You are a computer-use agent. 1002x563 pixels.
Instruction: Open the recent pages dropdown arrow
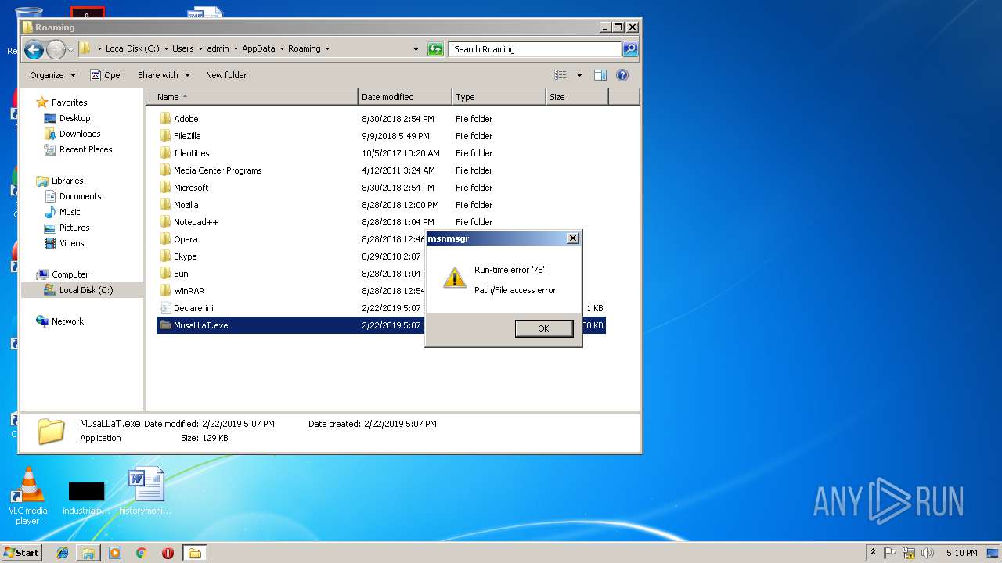point(70,50)
